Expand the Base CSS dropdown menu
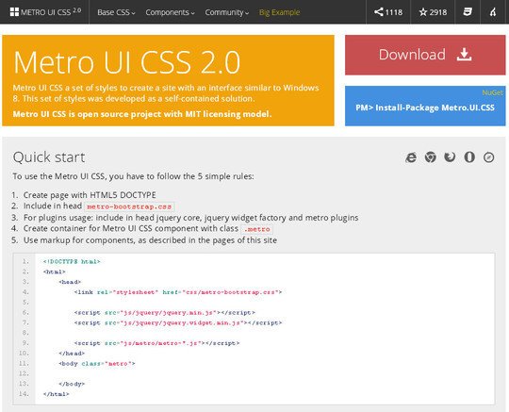Image resolution: width=509 pixels, height=412 pixels. pyautogui.click(x=116, y=12)
